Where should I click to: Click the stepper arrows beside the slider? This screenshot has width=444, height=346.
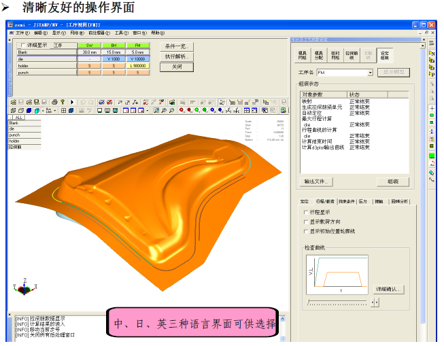click(x=375, y=302)
